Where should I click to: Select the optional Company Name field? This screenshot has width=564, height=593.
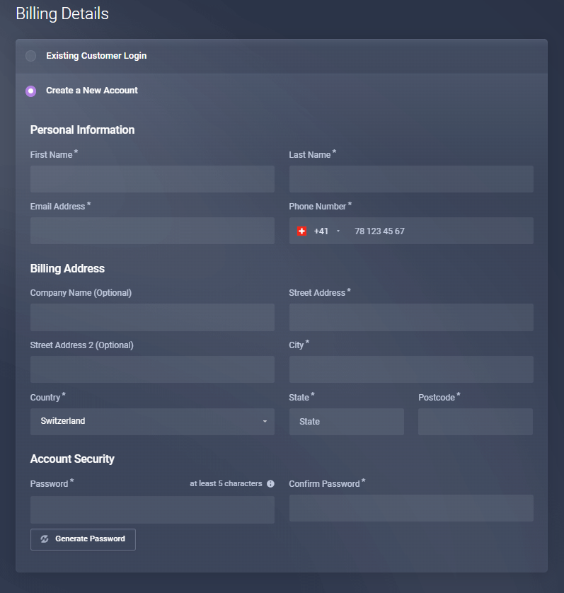(x=152, y=318)
